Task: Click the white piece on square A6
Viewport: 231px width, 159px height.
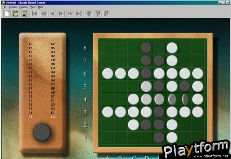Action: tap(108, 74)
